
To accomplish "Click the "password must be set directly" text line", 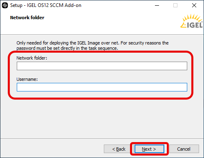I will pos(67,48).
